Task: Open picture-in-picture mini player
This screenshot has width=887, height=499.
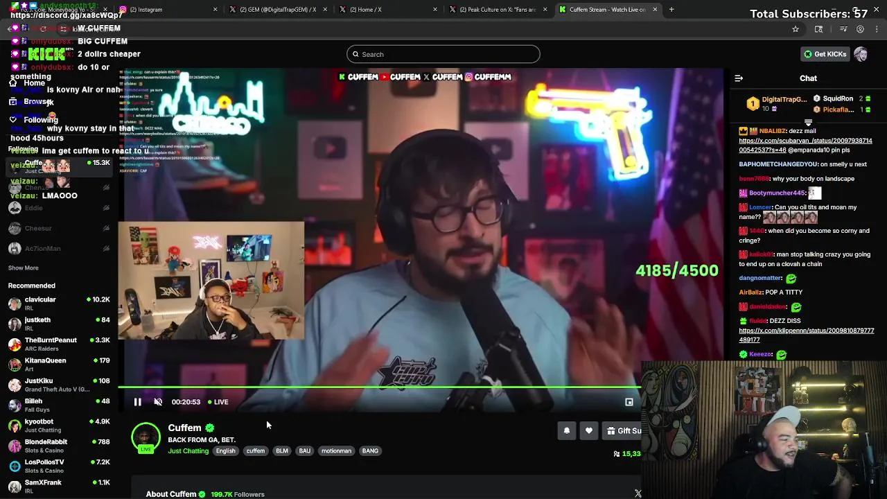Action: (x=629, y=402)
